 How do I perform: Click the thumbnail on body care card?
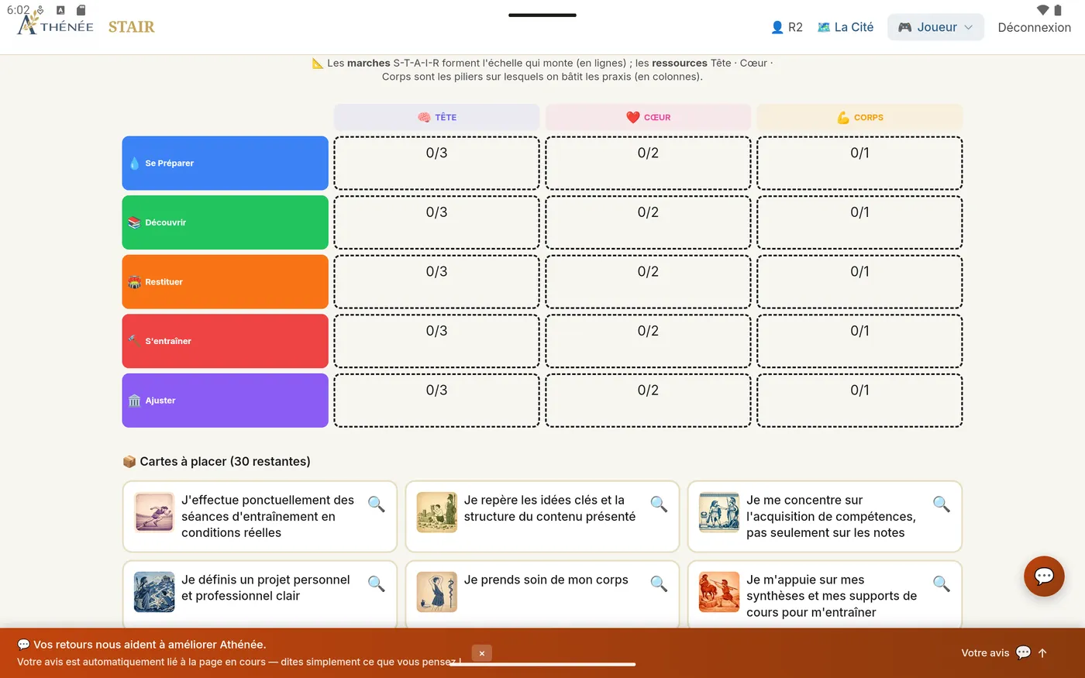tap(437, 592)
